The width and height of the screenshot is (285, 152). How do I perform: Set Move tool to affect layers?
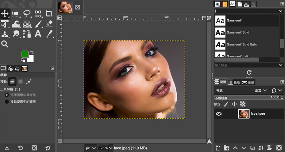click(x=12, y=82)
